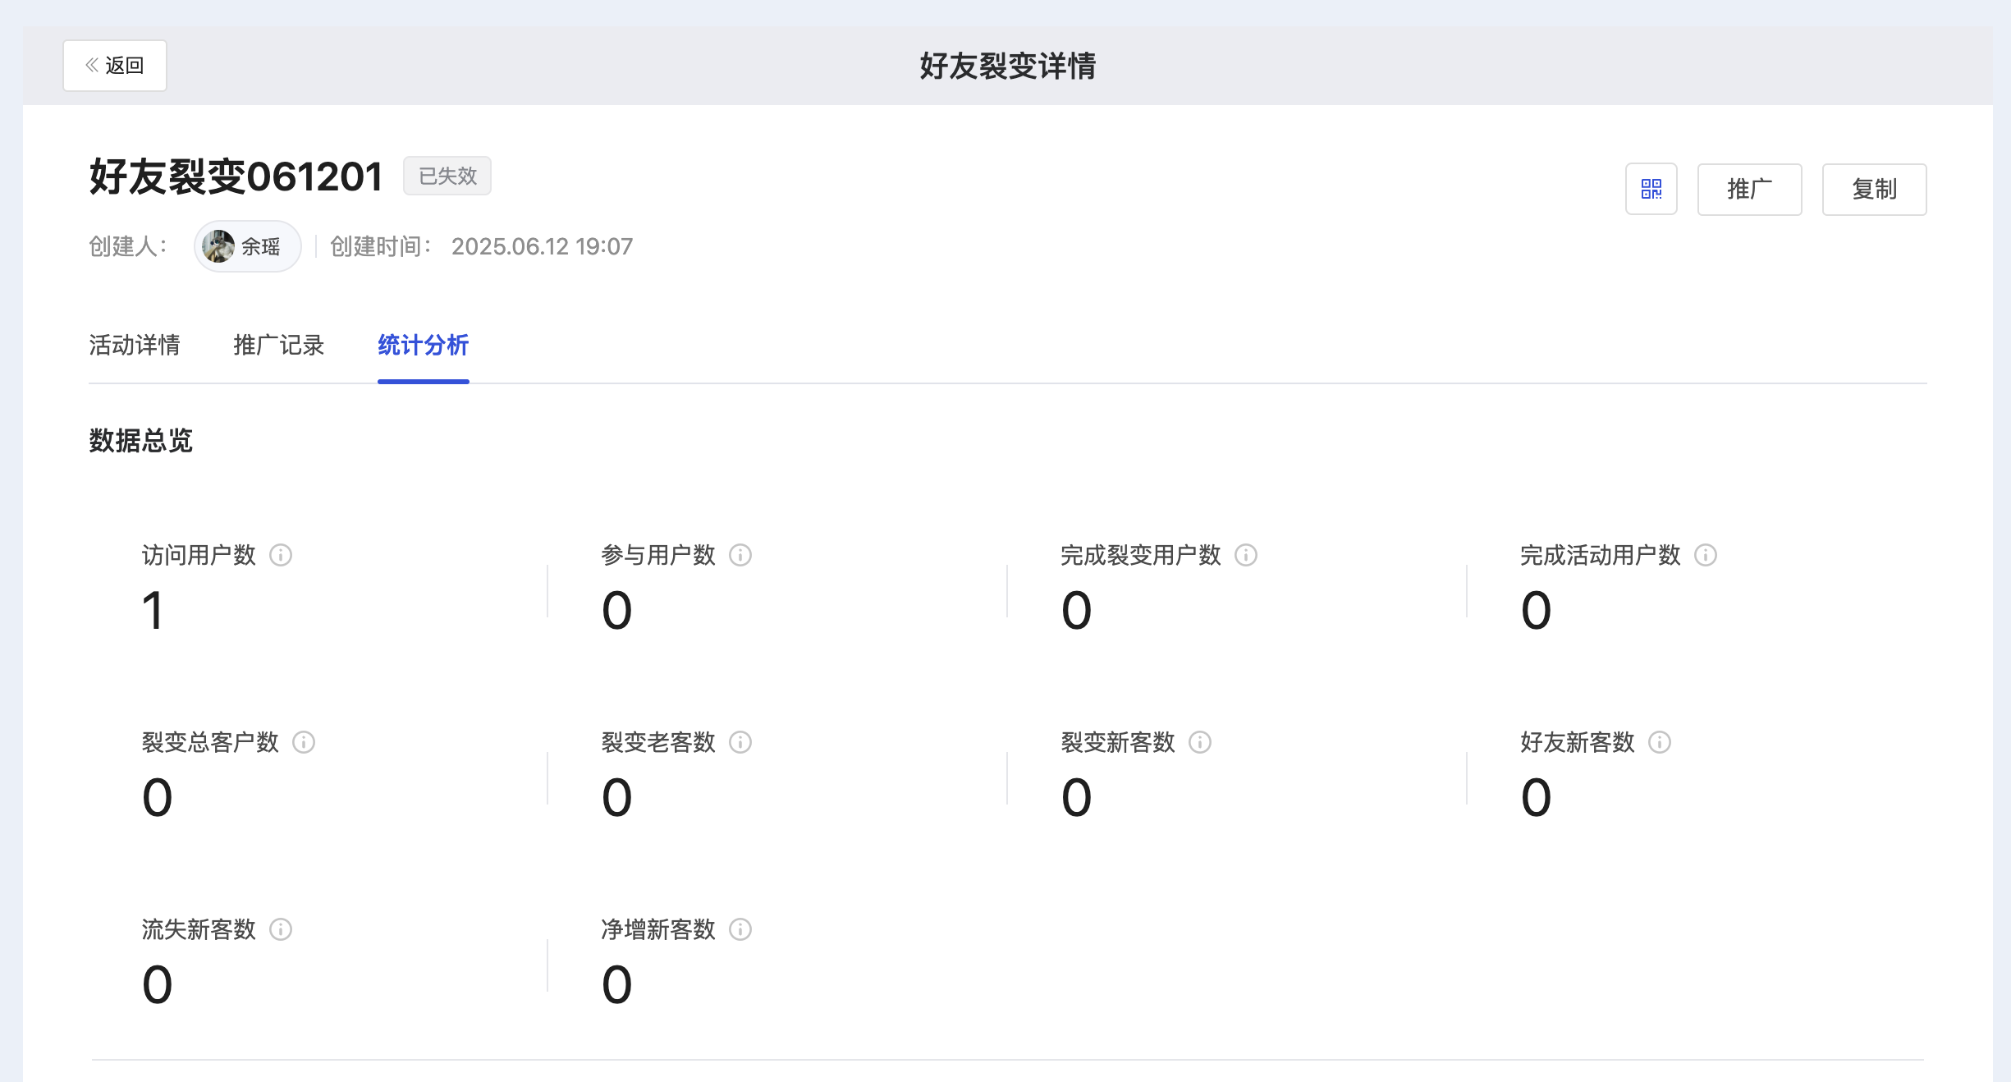Click info icon next to 完成裂变用户数
2011x1082 pixels.
[x=1246, y=556]
